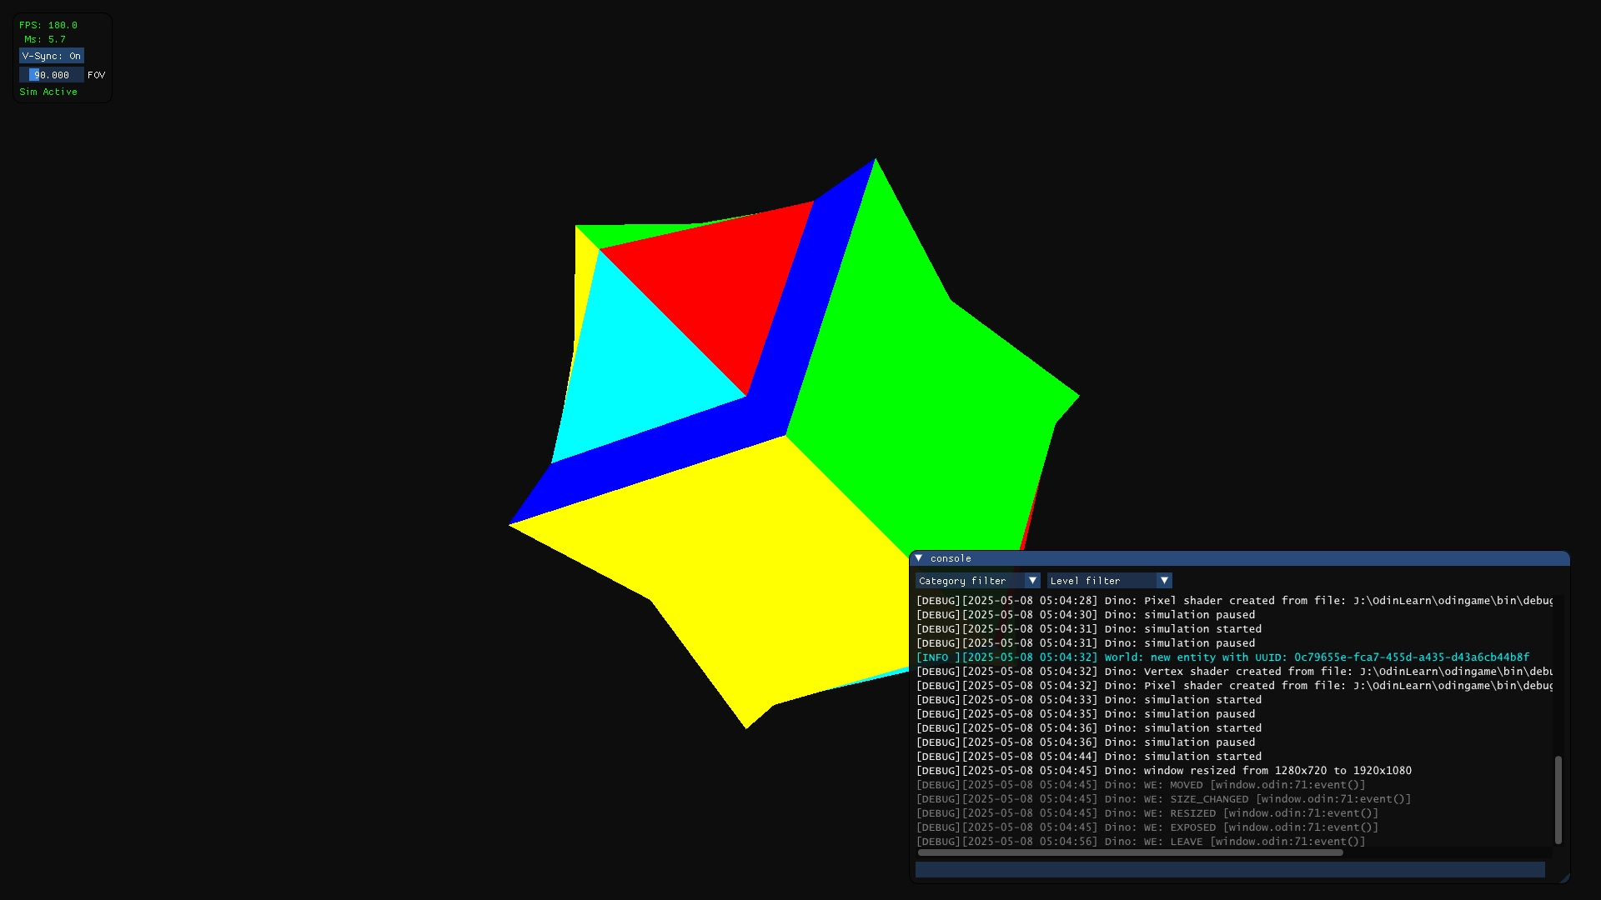1601x900 pixels.
Task: Click the WE: LEAVE log entry
Action: (1140, 842)
